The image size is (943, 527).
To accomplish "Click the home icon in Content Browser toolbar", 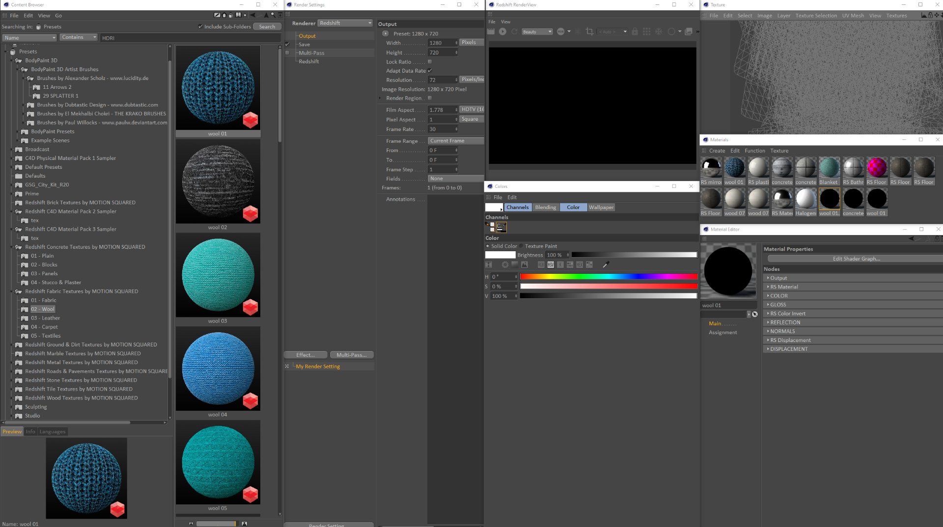I will point(224,15).
